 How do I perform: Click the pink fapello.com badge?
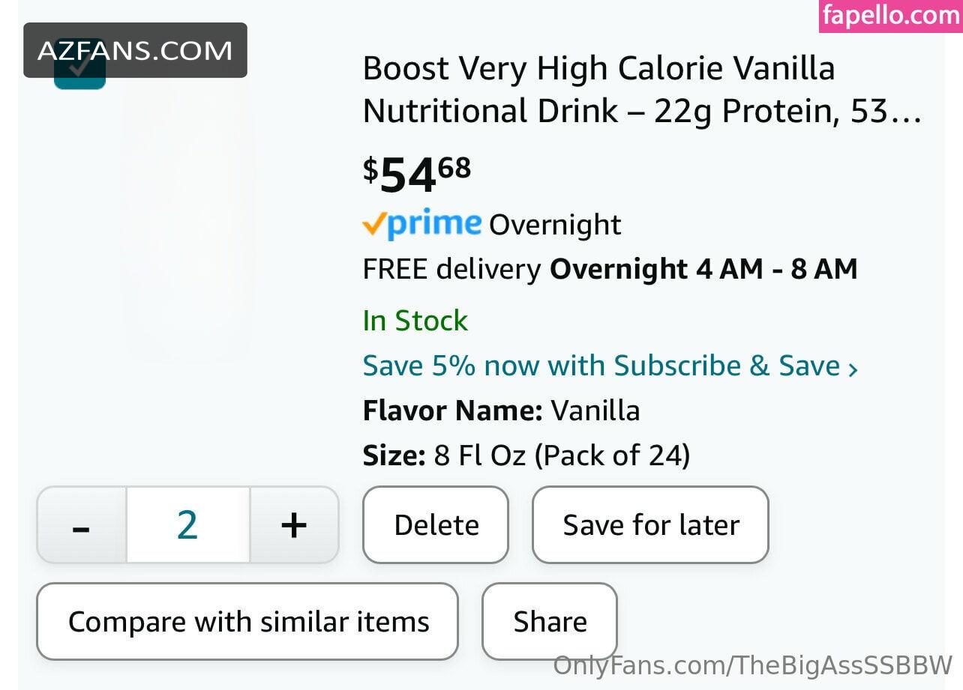(891, 16)
